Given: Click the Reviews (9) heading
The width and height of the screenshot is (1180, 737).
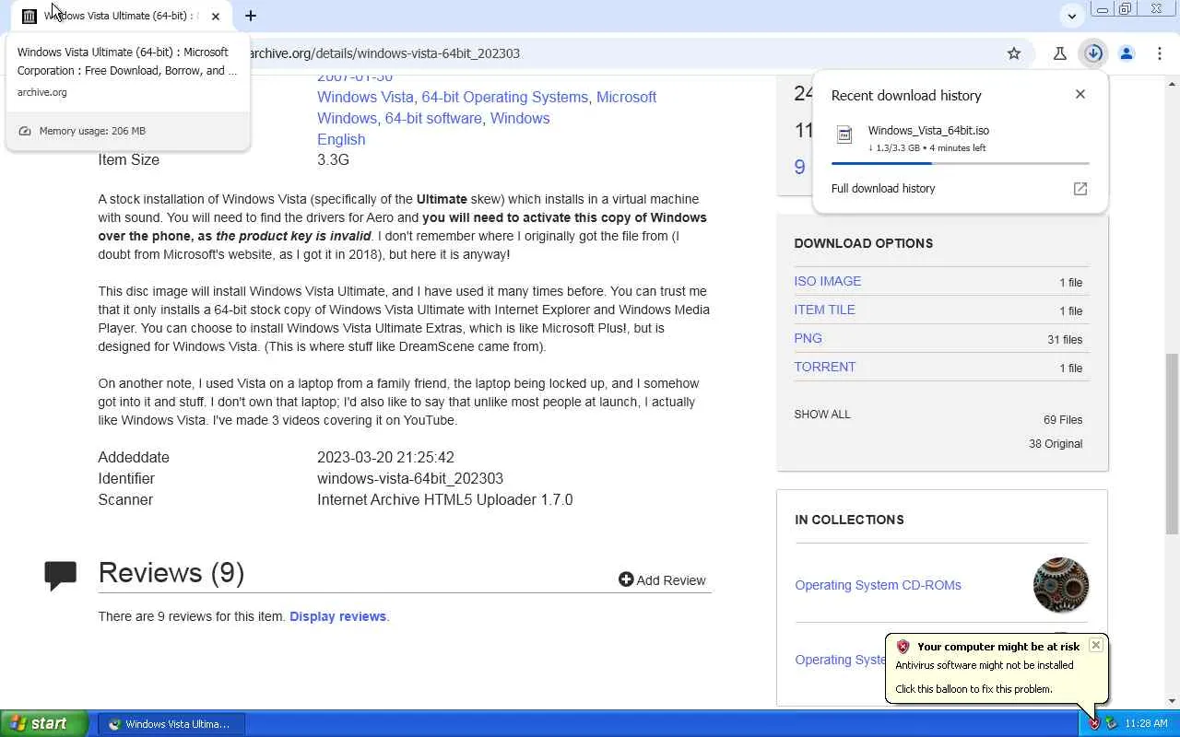Looking at the screenshot, I should [x=171, y=573].
